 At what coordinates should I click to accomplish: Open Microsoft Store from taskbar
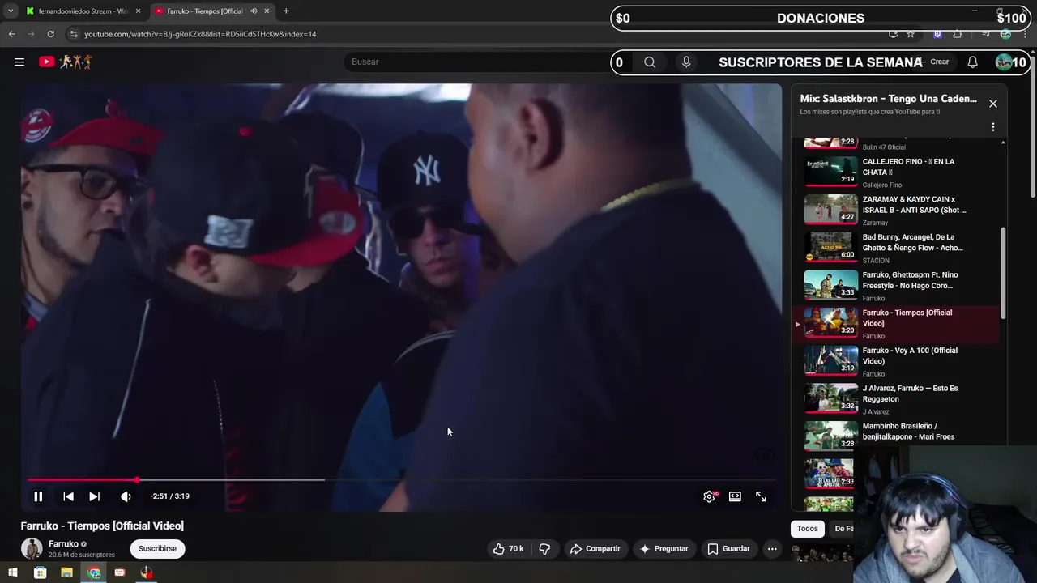pyautogui.click(x=40, y=572)
